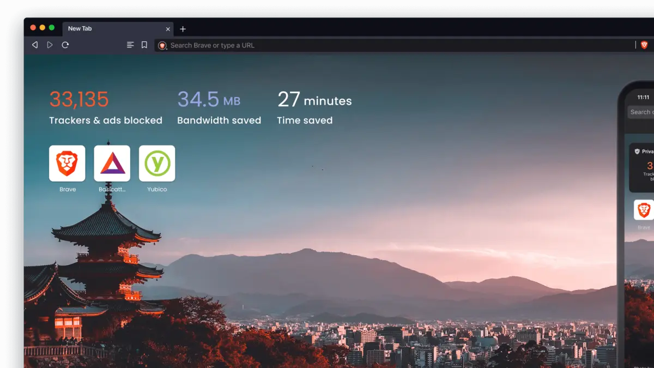Go forward with the right arrow button
The width and height of the screenshot is (654, 368).
click(50, 45)
